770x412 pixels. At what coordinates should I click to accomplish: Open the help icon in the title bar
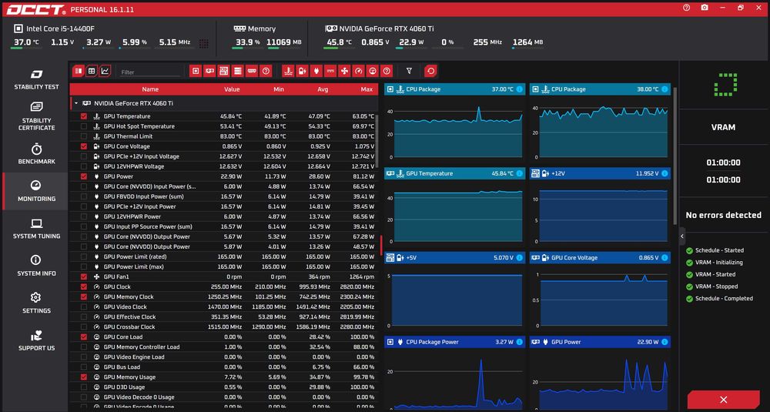(687, 8)
